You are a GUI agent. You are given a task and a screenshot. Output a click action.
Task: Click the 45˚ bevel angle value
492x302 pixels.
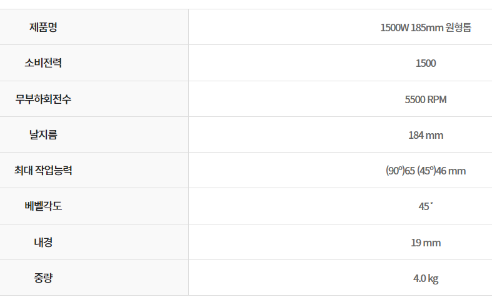pyautogui.click(x=426, y=206)
